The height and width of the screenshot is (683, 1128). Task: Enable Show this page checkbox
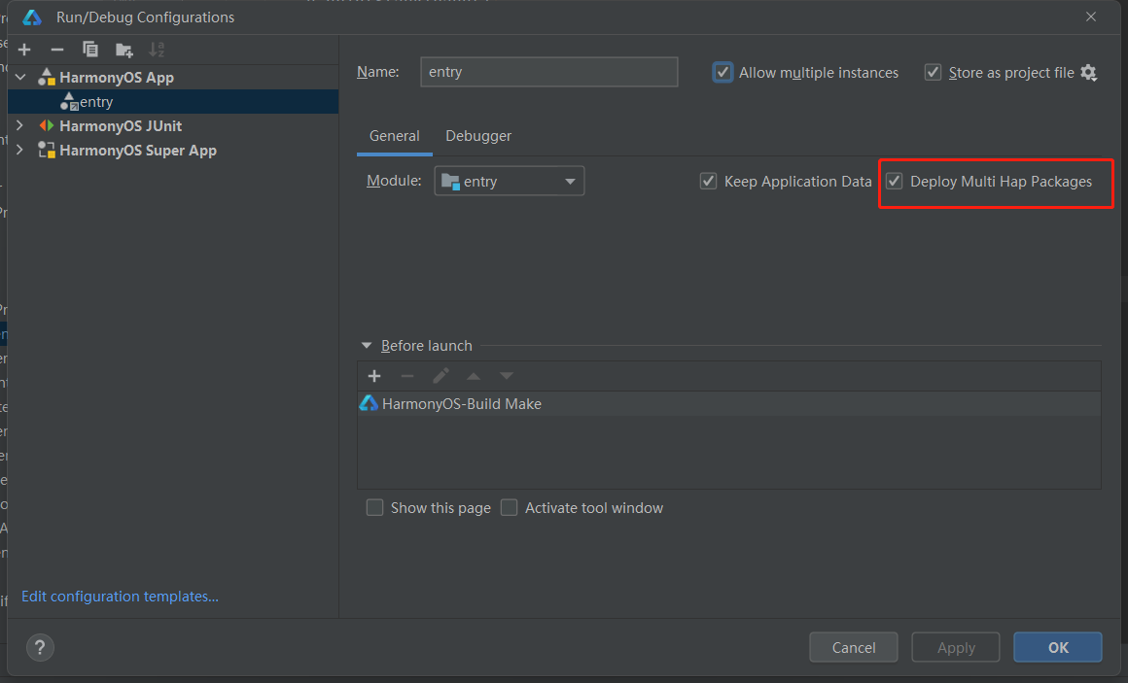coord(374,507)
